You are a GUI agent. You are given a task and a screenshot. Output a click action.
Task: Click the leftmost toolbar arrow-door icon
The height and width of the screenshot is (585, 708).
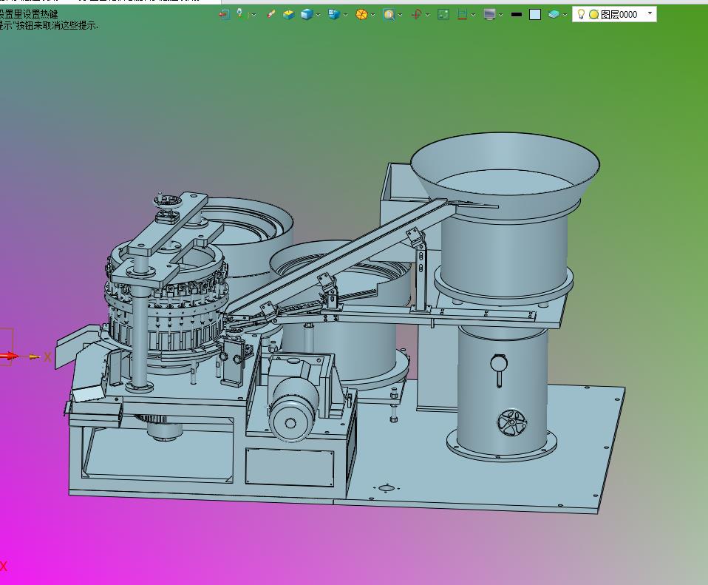(x=224, y=14)
